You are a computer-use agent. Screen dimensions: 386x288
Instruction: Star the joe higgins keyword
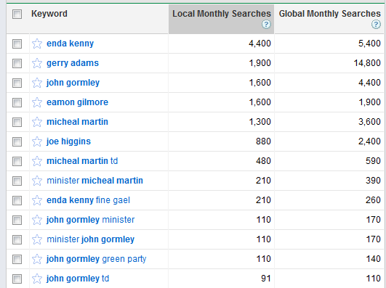click(37, 141)
